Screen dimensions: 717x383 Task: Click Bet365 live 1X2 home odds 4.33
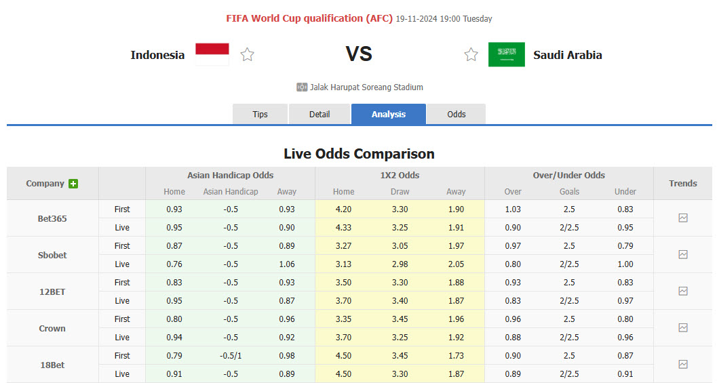pos(344,228)
